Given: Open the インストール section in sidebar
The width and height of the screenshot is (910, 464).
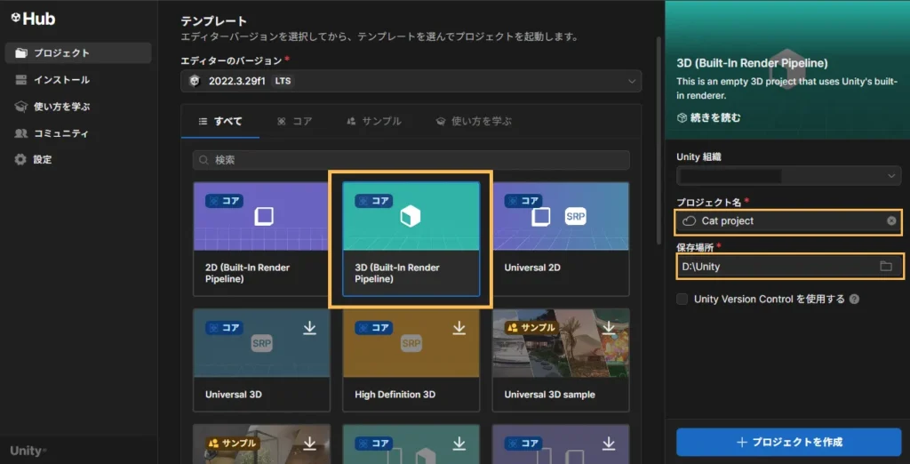Looking at the screenshot, I should [78, 80].
